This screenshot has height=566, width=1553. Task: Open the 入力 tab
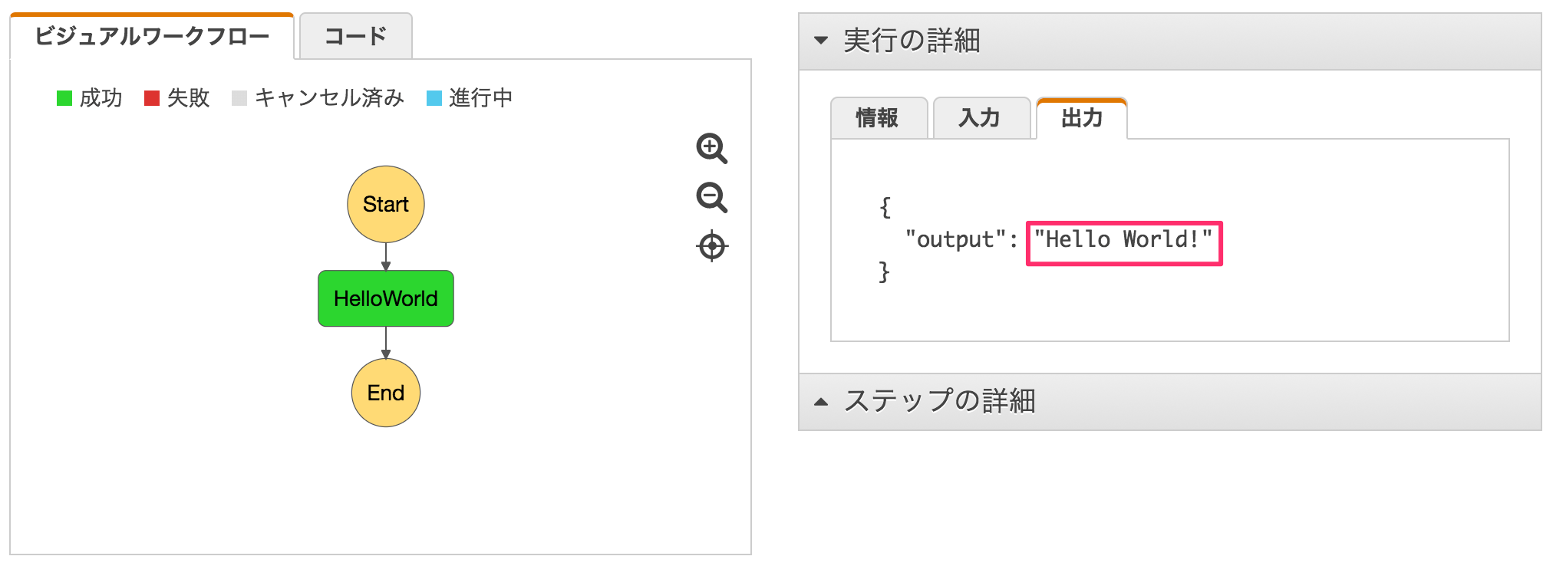(981, 118)
